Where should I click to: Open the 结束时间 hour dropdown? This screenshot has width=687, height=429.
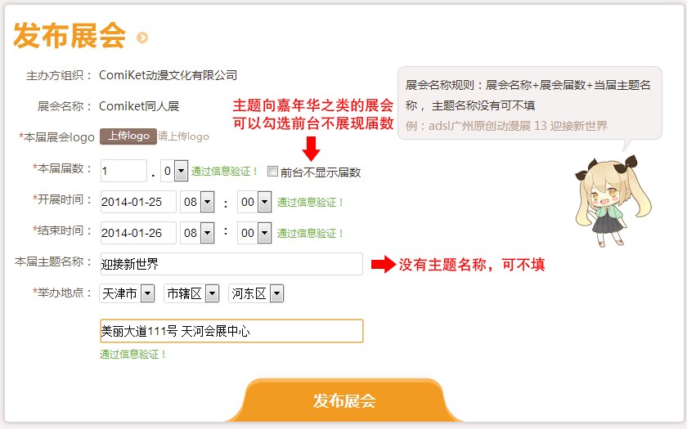click(x=197, y=233)
